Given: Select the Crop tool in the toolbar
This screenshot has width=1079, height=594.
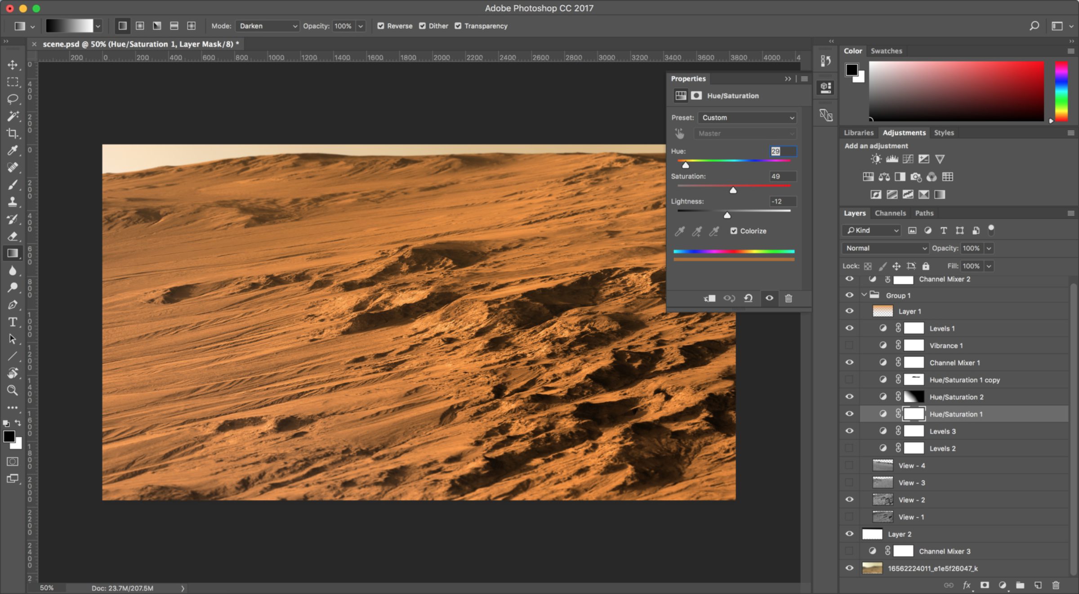Looking at the screenshot, I should coord(13,133).
